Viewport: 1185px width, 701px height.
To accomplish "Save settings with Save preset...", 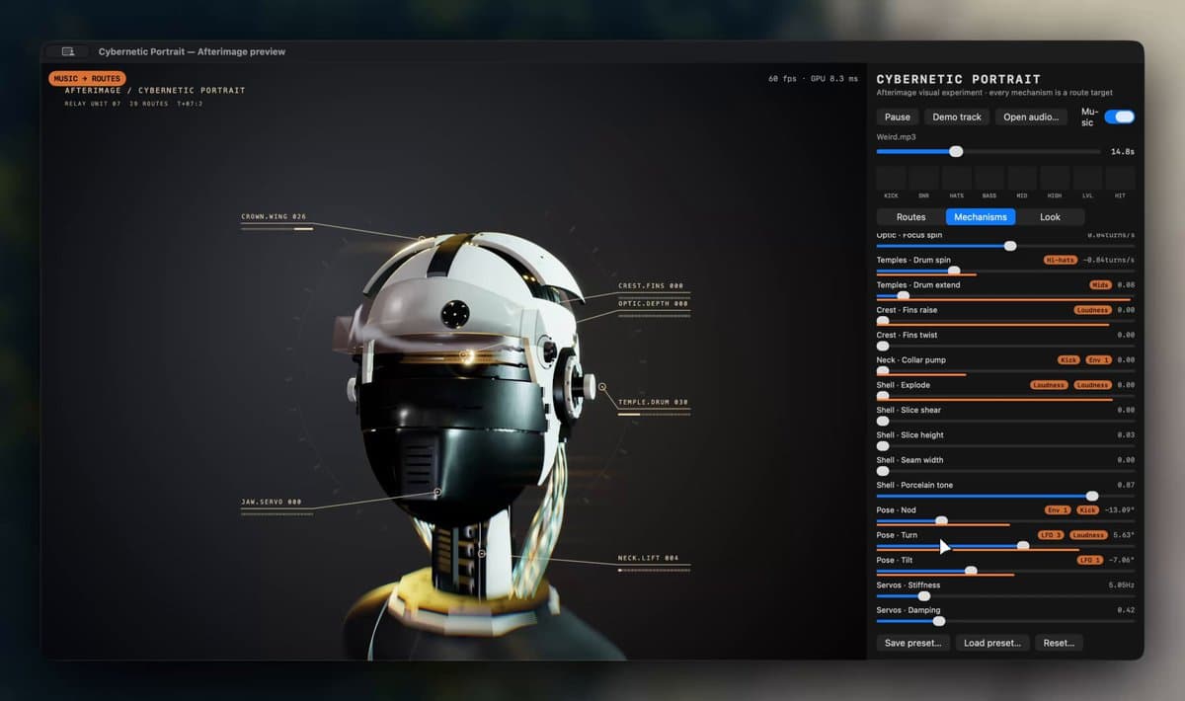I will click(x=913, y=643).
